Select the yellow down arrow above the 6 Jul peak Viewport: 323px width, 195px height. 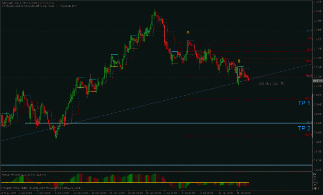click(188, 33)
